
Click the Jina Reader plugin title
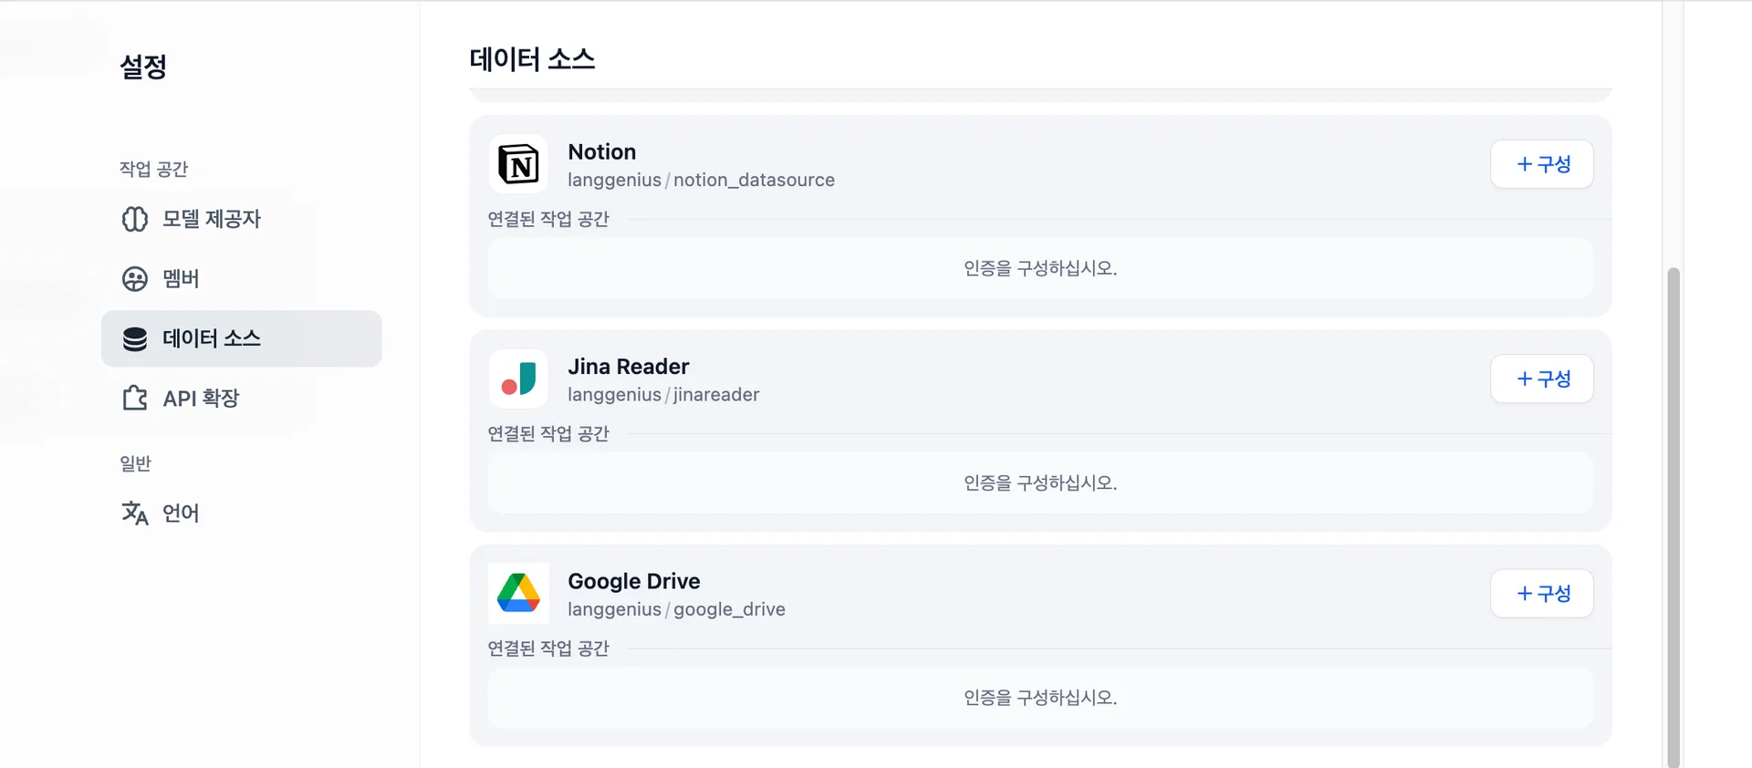628,367
